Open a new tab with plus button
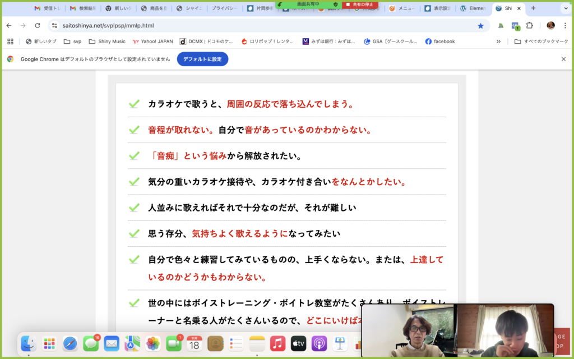Image resolution: width=574 pixels, height=359 pixels. tap(533, 8)
